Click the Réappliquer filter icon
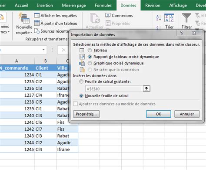The width and height of the screenshot is (206, 170). (x=197, y=23)
